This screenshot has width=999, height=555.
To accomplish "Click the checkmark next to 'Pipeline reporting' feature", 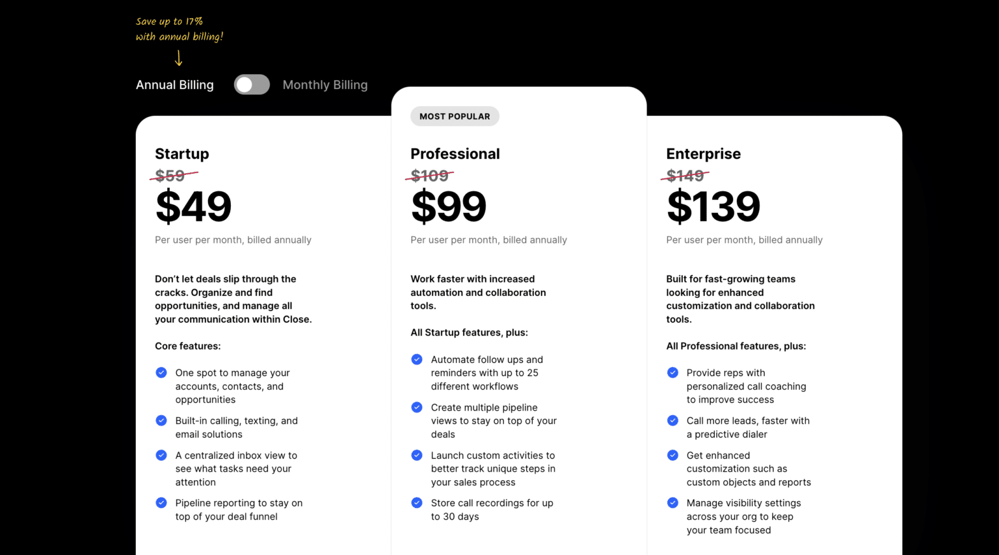I will (x=161, y=502).
